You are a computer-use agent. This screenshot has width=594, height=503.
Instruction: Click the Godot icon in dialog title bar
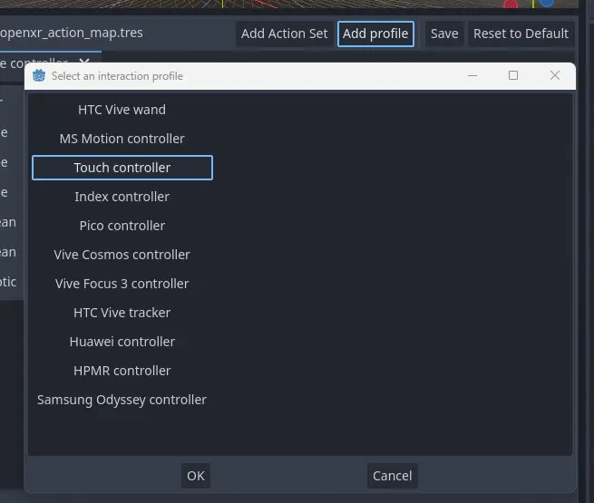pyautogui.click(x=39, y=76)
